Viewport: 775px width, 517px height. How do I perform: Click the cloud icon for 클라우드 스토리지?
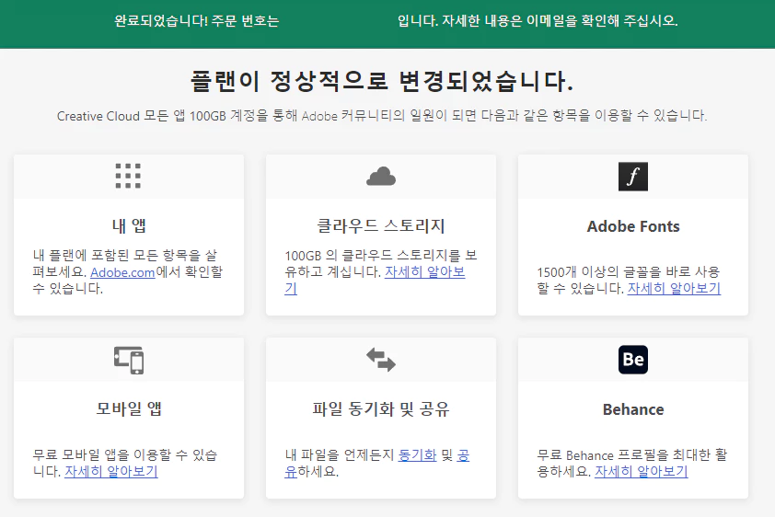click(381, 177)
